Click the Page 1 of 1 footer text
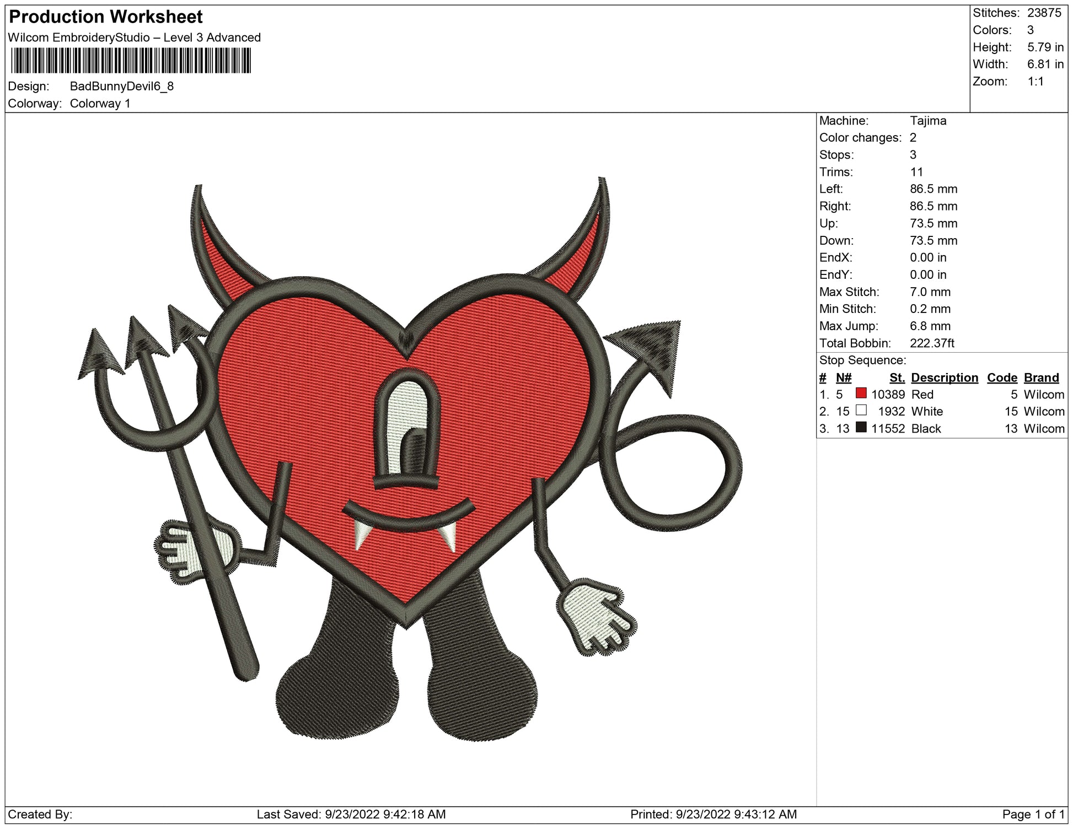 coord(1033,814)
